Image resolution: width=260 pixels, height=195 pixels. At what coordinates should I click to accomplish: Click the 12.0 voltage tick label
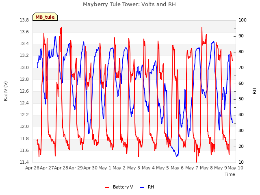[24, 127]
